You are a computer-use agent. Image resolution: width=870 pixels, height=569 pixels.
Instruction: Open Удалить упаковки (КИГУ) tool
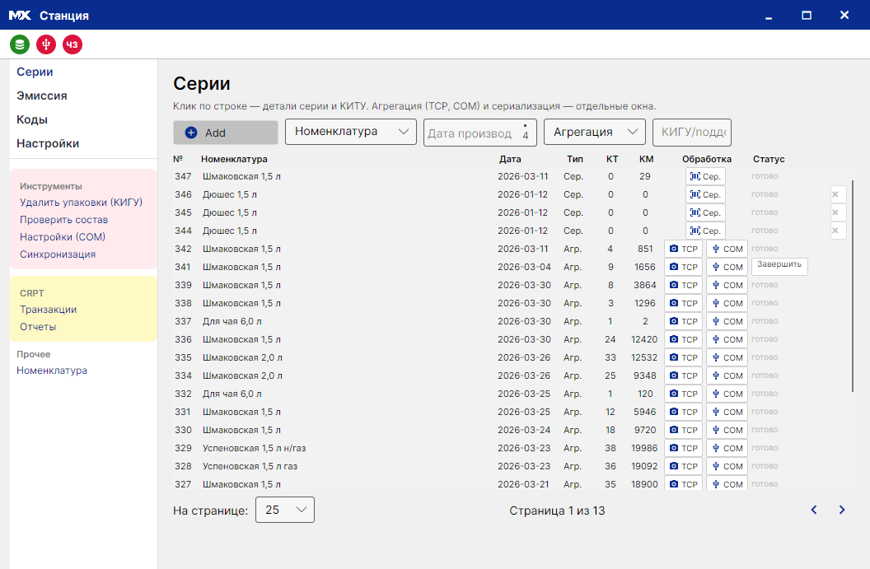(x=81, y=203)
